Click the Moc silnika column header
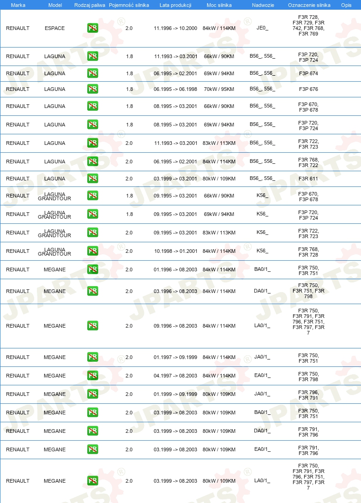The width and height of the screenshot is (361, 503). (x=219, y=5)
